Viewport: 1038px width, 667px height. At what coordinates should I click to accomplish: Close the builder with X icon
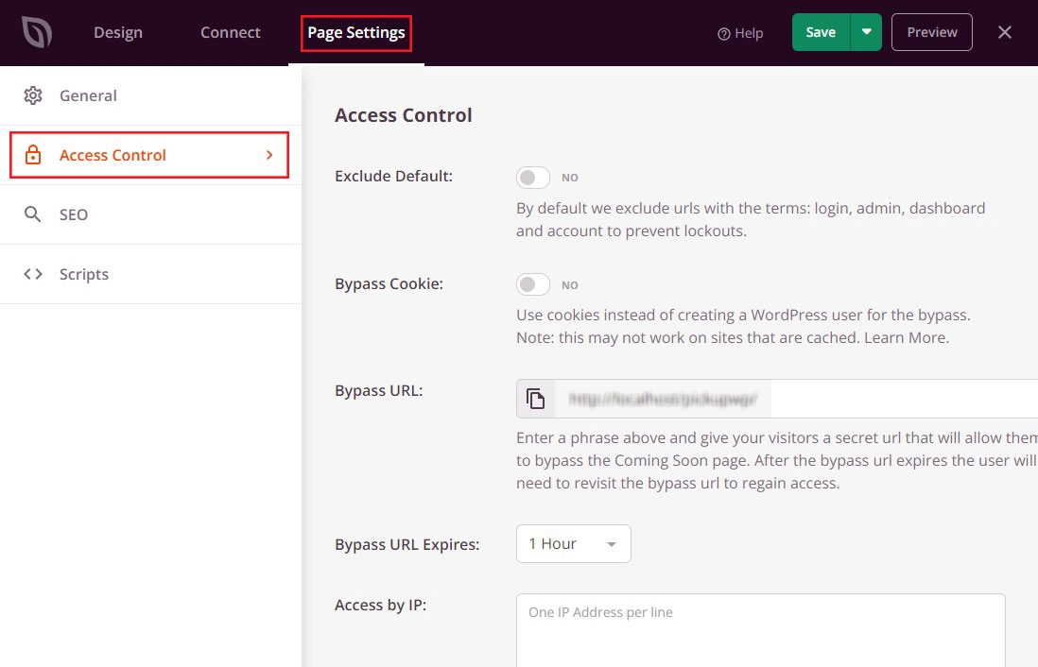(1004, 32)
